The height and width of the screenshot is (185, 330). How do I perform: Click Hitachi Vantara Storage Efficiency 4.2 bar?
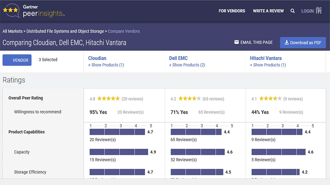(x=275, y=172)
